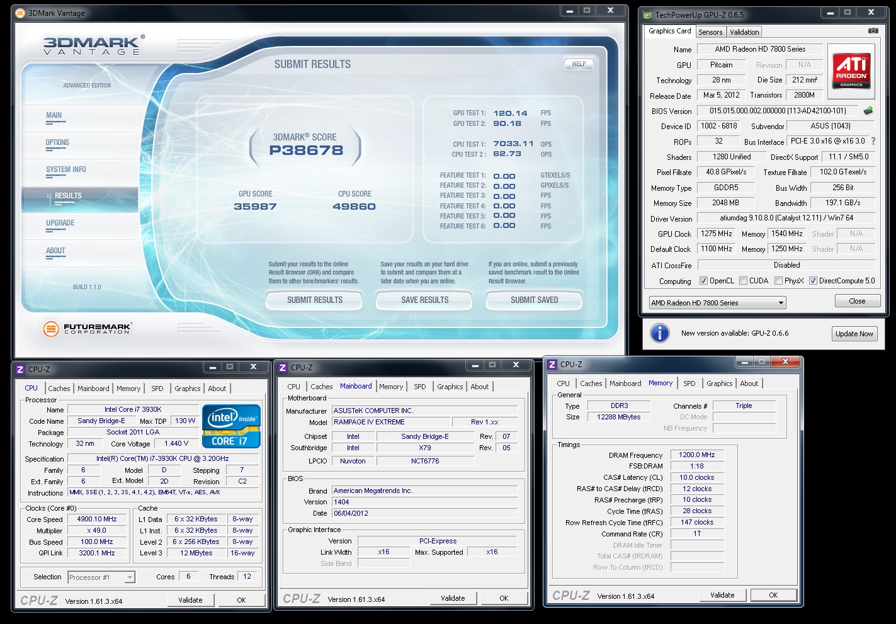Click the 3DMark Vantage logo

[x=94, y=45]
